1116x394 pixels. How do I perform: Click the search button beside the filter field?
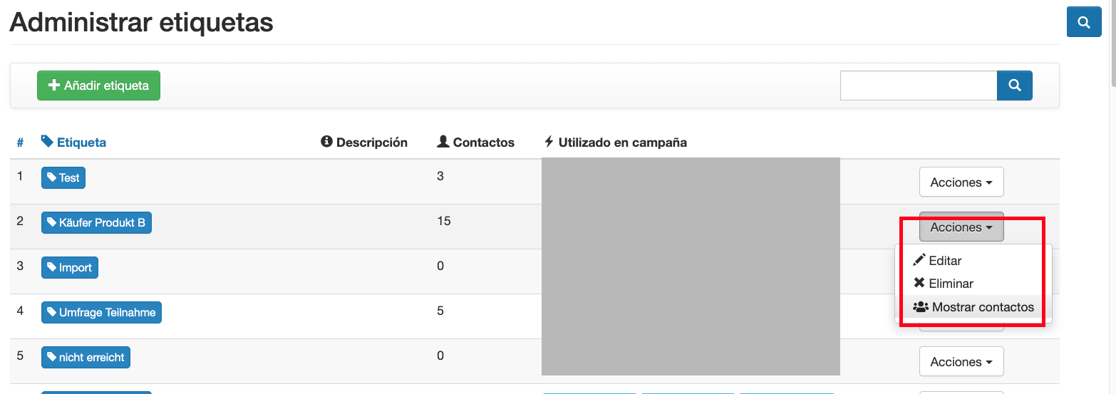(x=1014, y=85)
